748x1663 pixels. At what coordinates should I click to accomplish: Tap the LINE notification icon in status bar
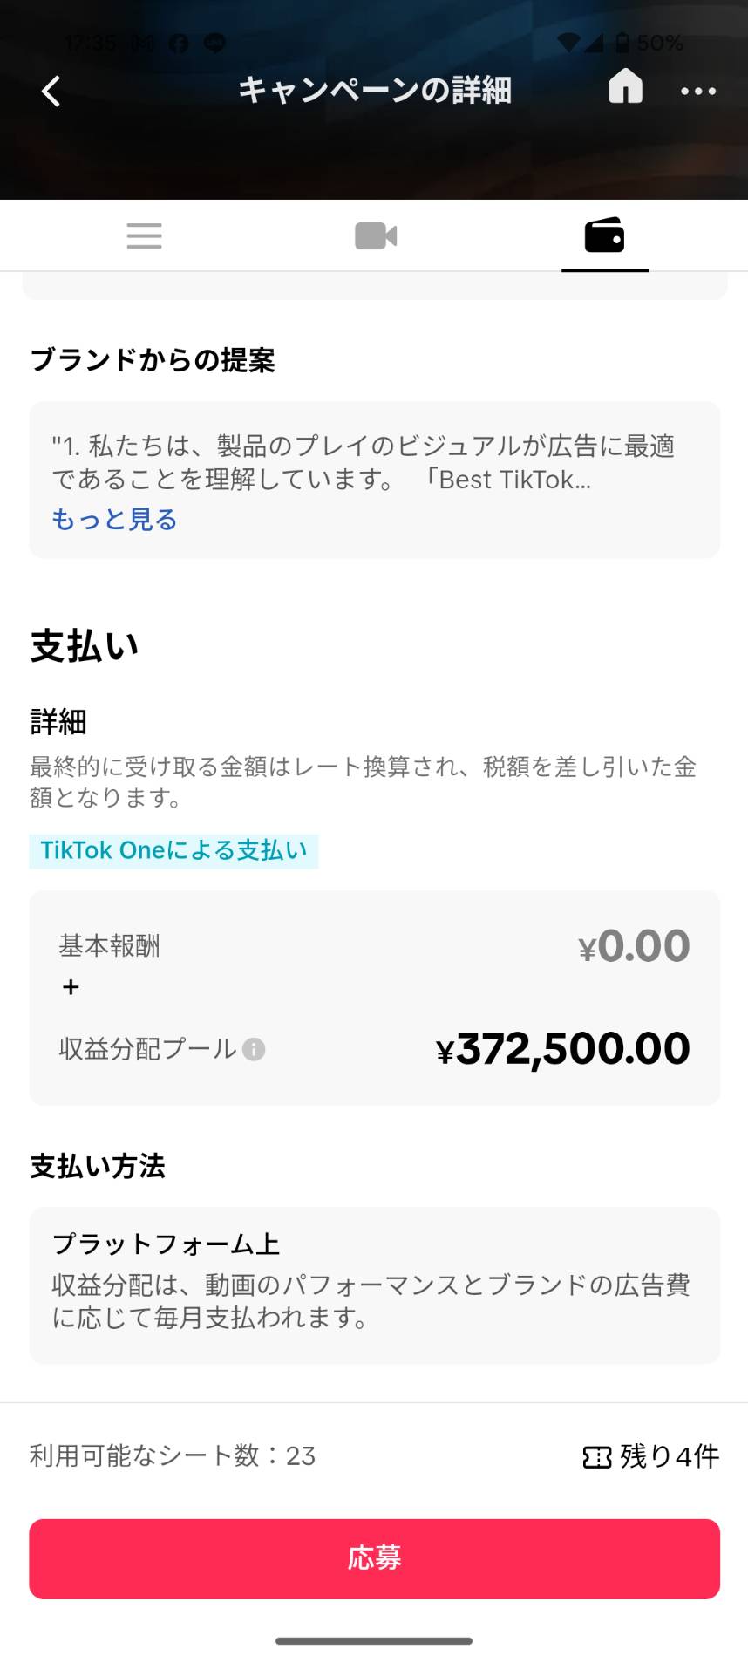[214, 43]
